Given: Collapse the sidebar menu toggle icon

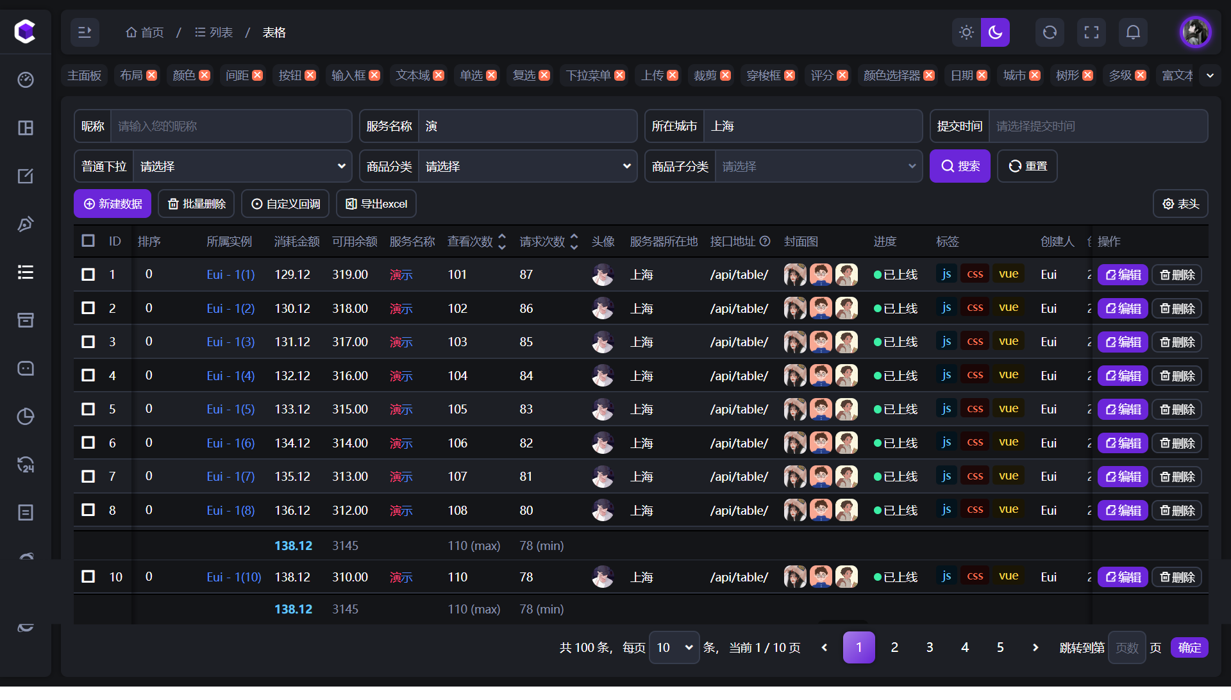Looking at the screenshot, I should [x=85, y=32].
